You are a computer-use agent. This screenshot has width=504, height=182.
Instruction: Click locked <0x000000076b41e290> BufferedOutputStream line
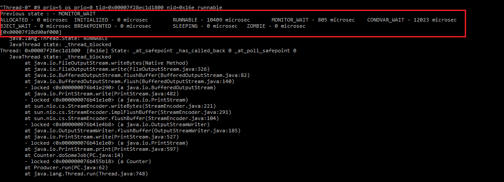pos(120,87)
